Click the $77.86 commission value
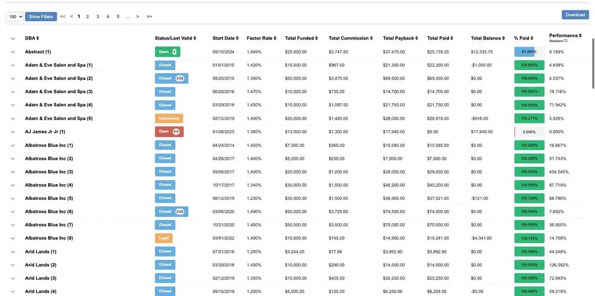The width and height of the screenshot is (595, 296). point(335,252)
